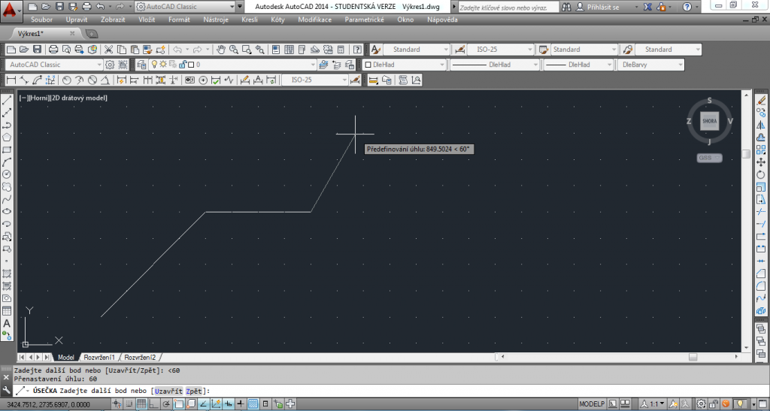Open the Kresli menu
The height and width of the screenshot is (411, 770).
point(250,20)
